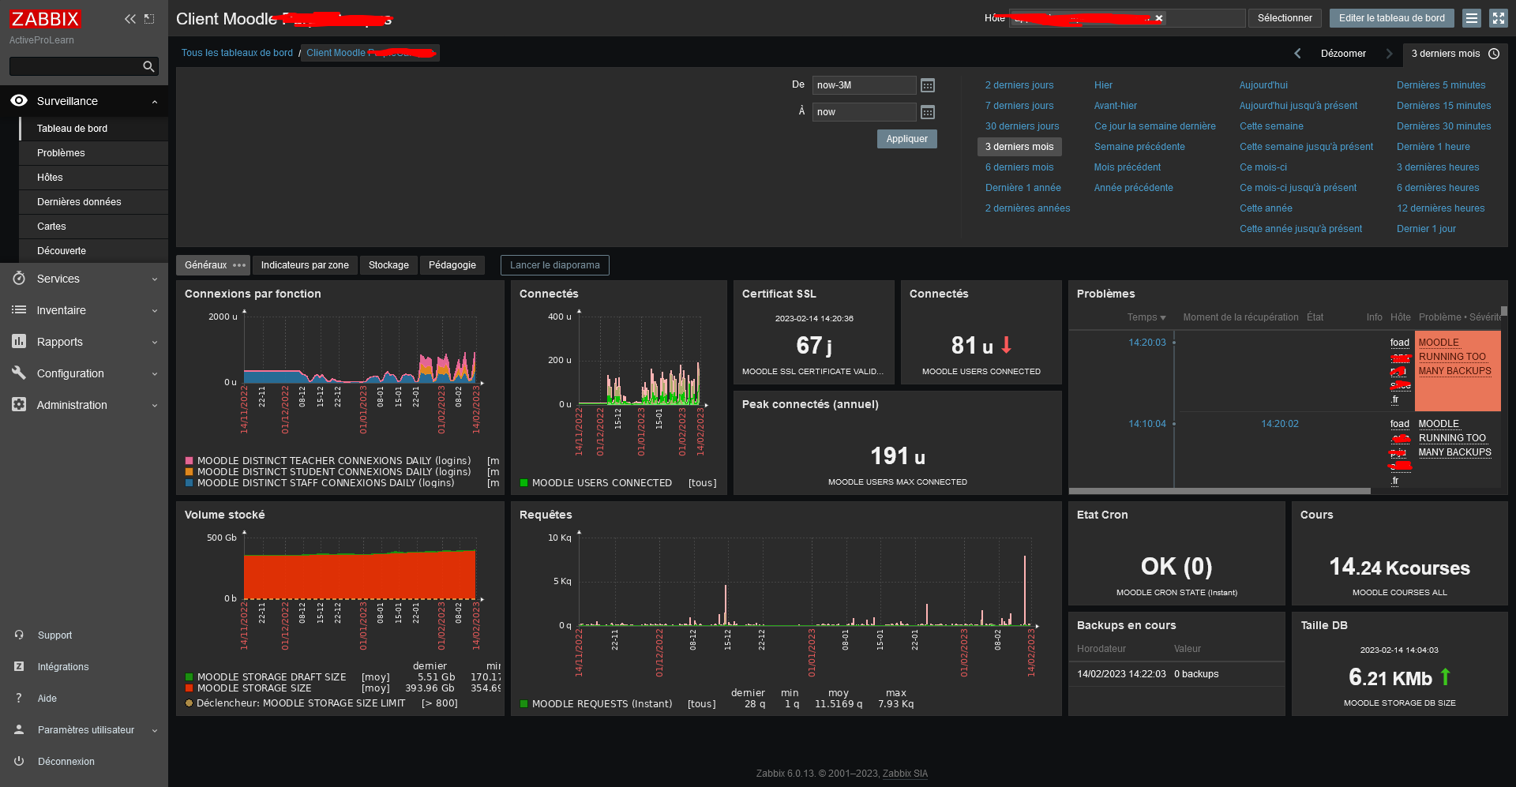Image resolution: width=1516 pixels, height=787 pixels.
Task: Switch to the Stockage dashboard tab
Action: (x=388, y=265)
